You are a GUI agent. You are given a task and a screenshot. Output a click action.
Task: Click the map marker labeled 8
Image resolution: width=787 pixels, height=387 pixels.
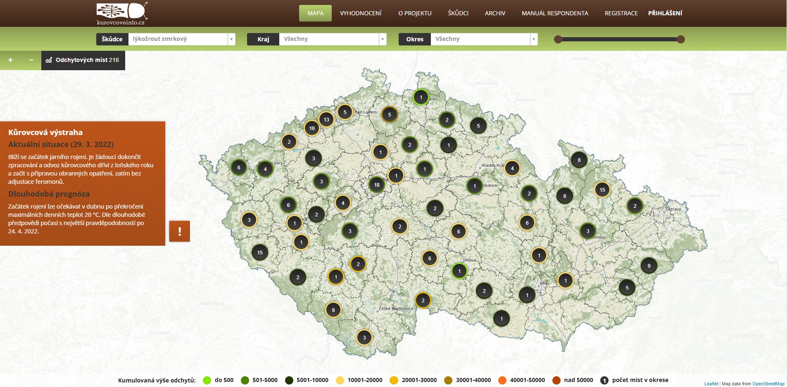point(579,160)
